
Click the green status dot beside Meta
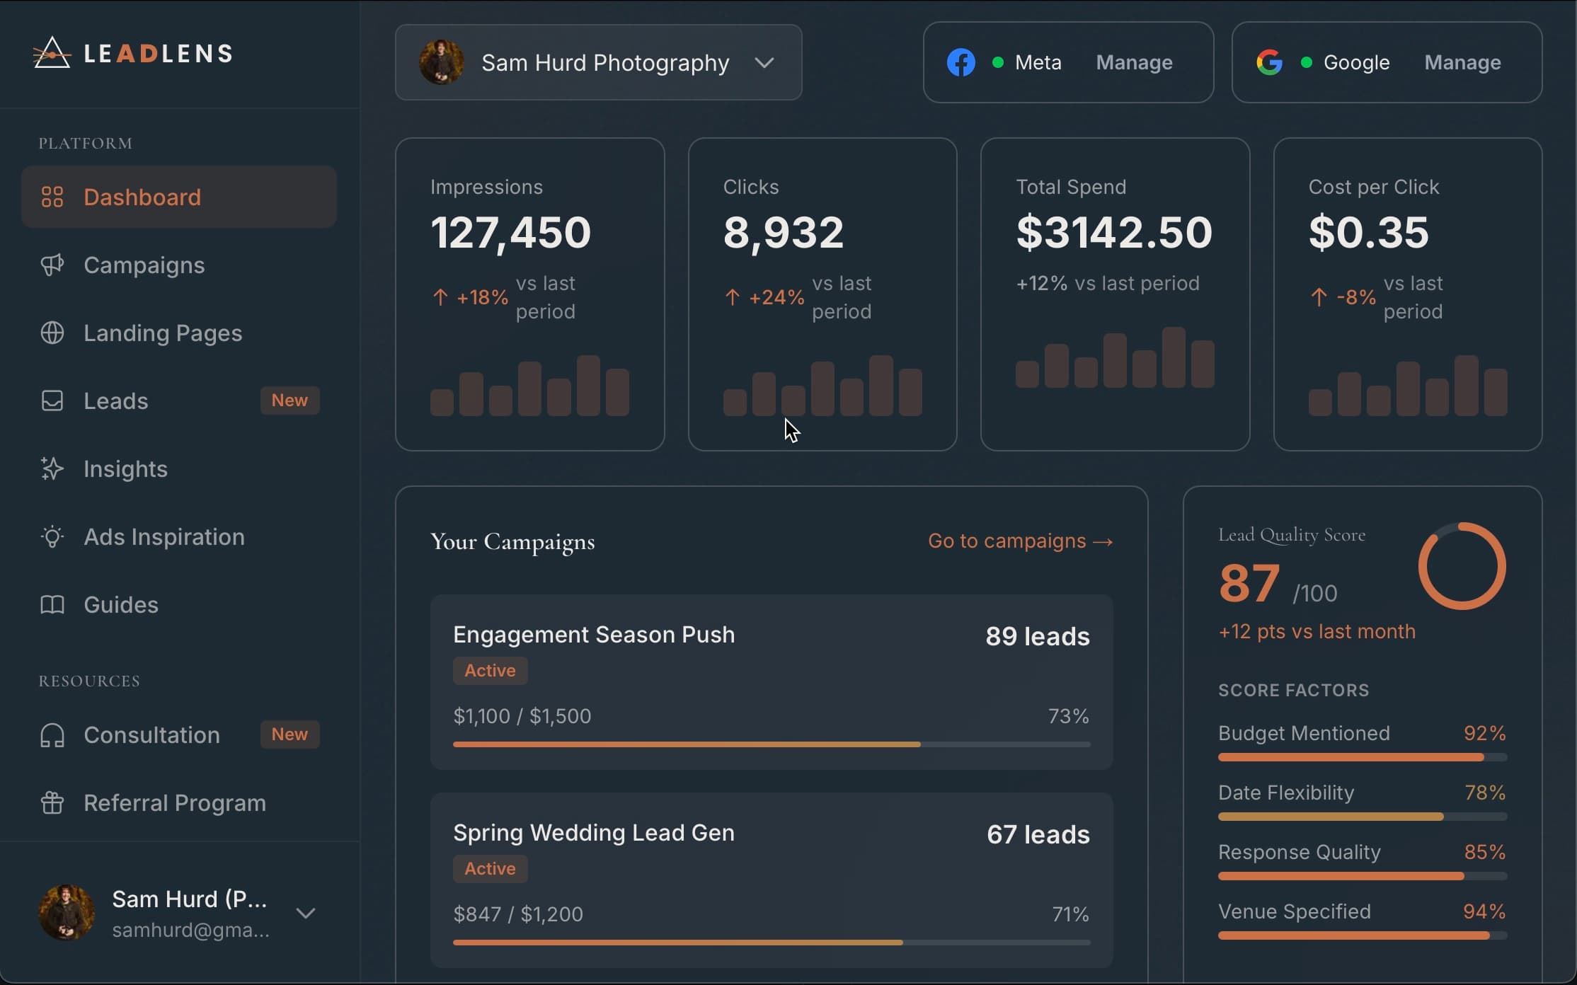point(998,62)
